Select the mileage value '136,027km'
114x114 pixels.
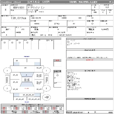click(x=19, y=18)
